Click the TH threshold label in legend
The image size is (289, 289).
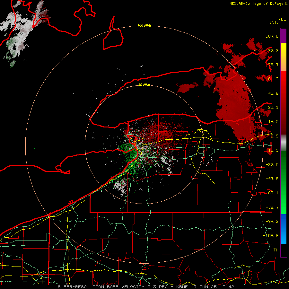(276, 250)
